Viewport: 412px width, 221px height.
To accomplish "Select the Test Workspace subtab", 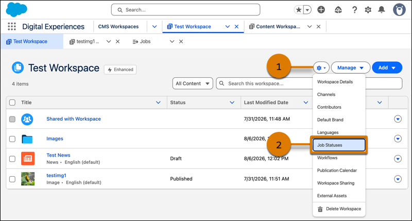I will pos(32,42).
